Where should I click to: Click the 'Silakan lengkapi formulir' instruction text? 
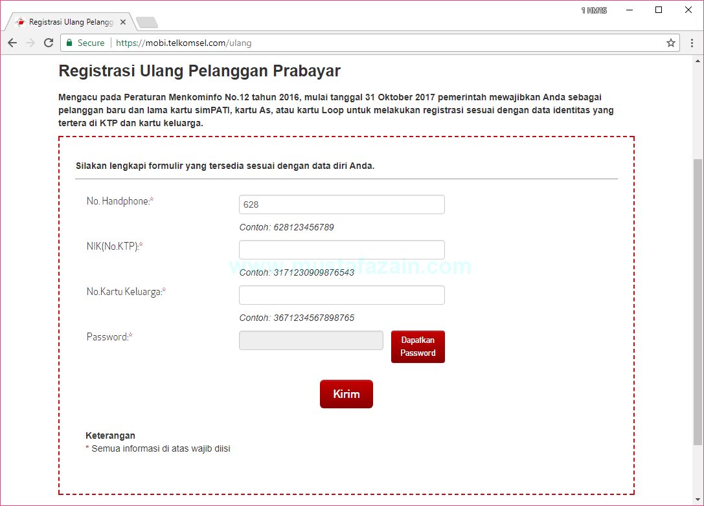click(x=225, y=166)
